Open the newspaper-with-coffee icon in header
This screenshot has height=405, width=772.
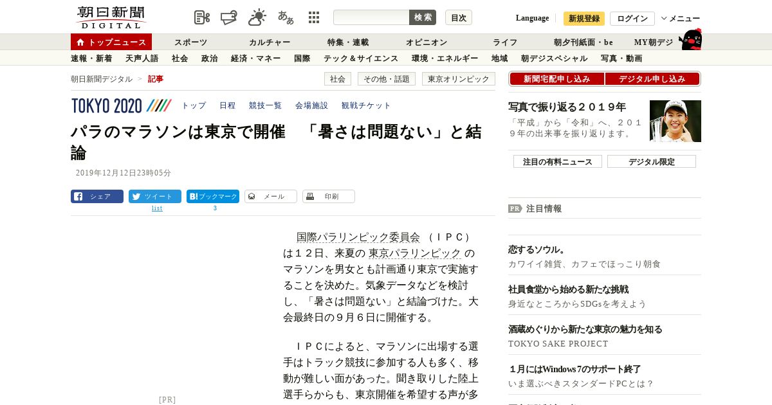pyautogui.click(x=229, y=17)
